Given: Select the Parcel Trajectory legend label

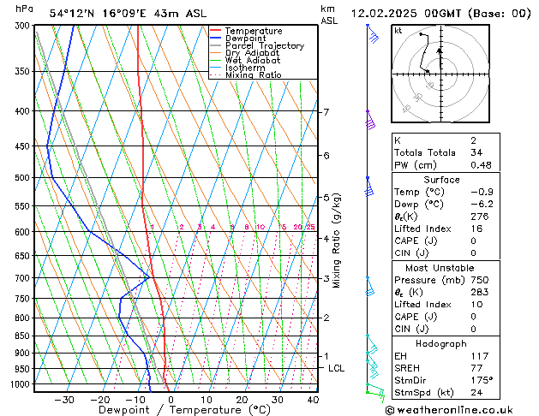Looking at the screenshot, I should [265, 45].
